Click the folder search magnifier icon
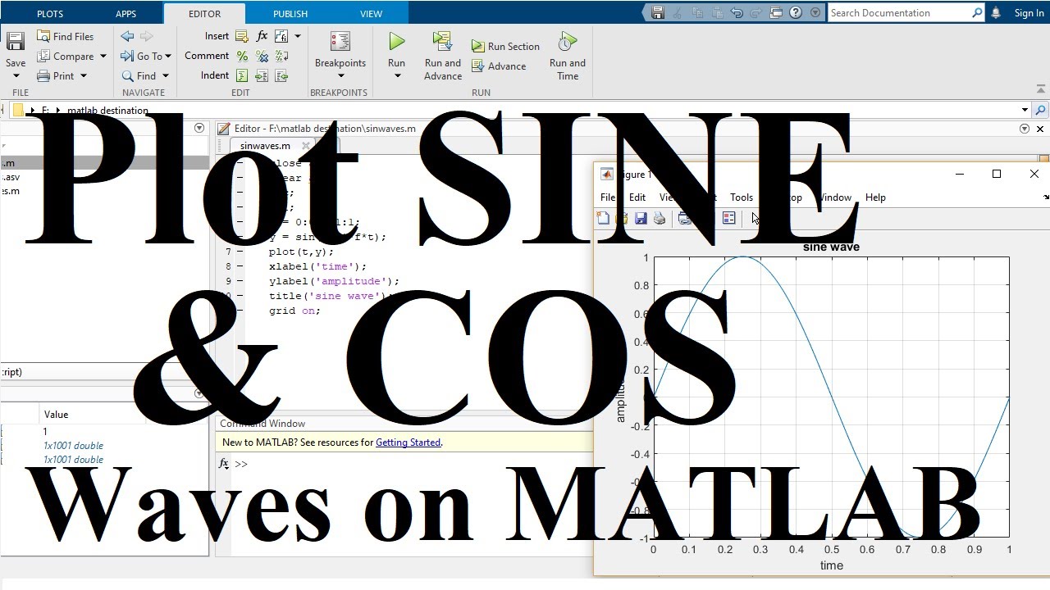 pos(1040,110)
